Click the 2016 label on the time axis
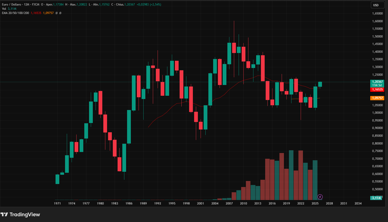This screenshot has width=388, height=222. click(x=272, y=203)
